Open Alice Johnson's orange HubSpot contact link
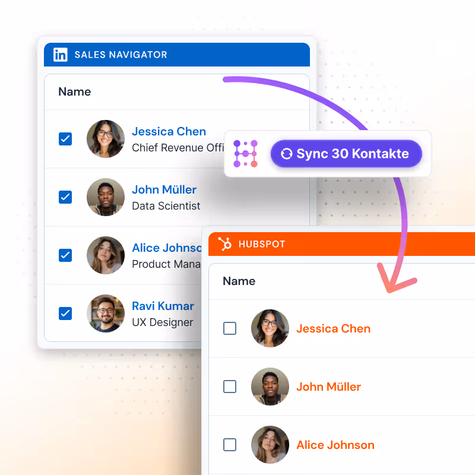Screen dimensions: 475x475 coord(335,445)
